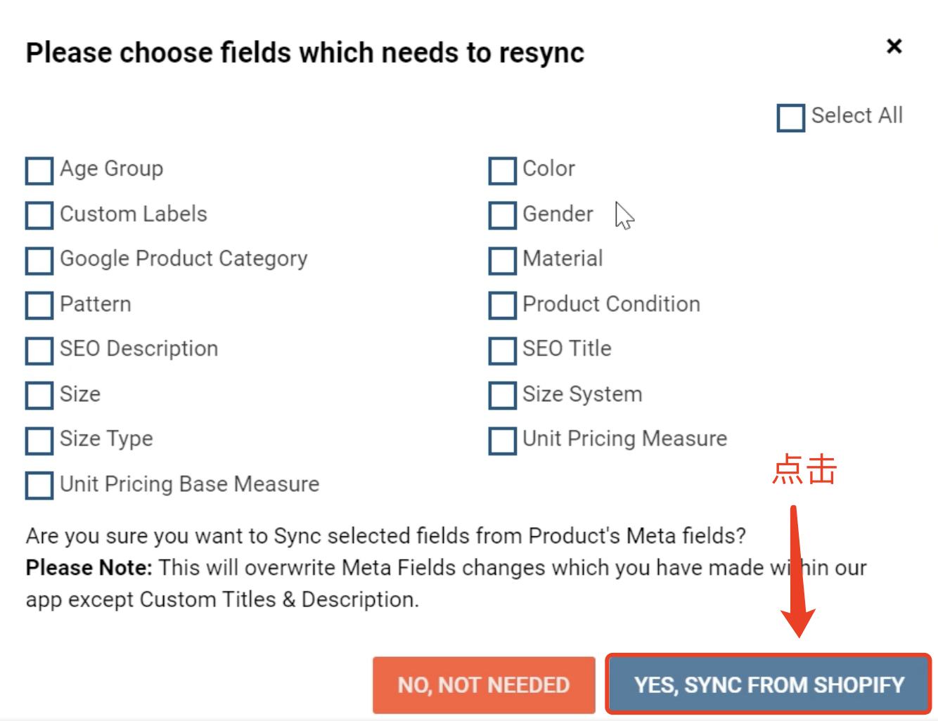Screen dimensions: 938x721
Task: Click the dialog title text
Action: [x=304, y=51]
